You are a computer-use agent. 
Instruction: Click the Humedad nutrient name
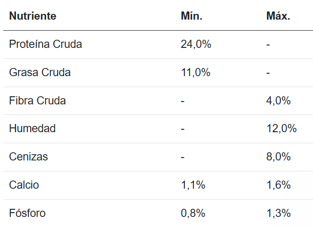coord(33,129)
